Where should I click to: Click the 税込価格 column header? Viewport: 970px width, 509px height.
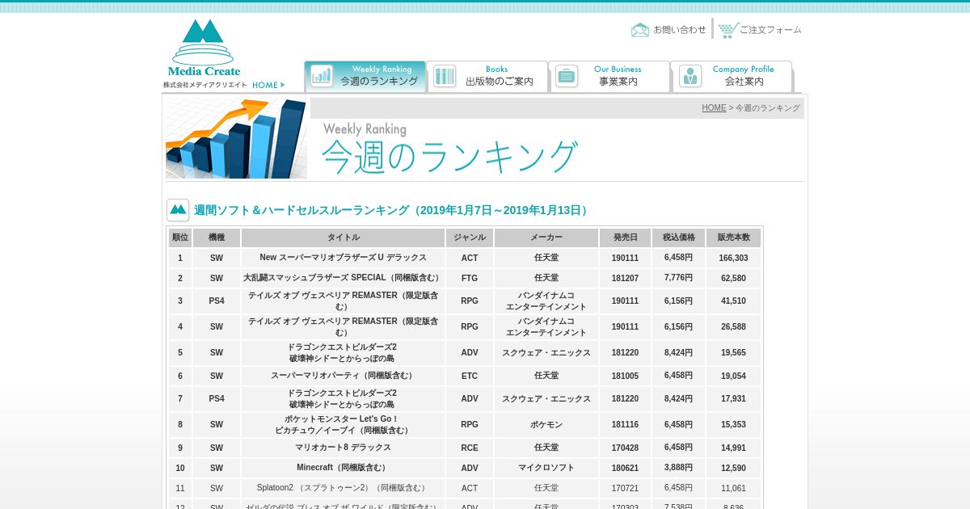point(679,238)
